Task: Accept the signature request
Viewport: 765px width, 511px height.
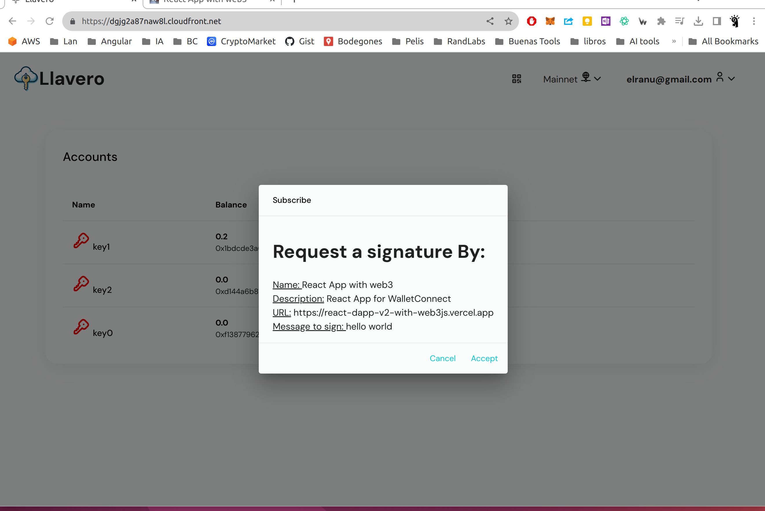Action: pos(484,358)
